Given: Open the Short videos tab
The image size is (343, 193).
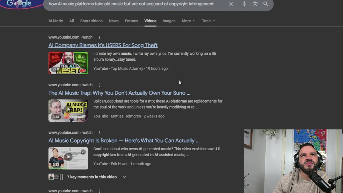Looking at the screenshot, I should (x=91, y=21).
